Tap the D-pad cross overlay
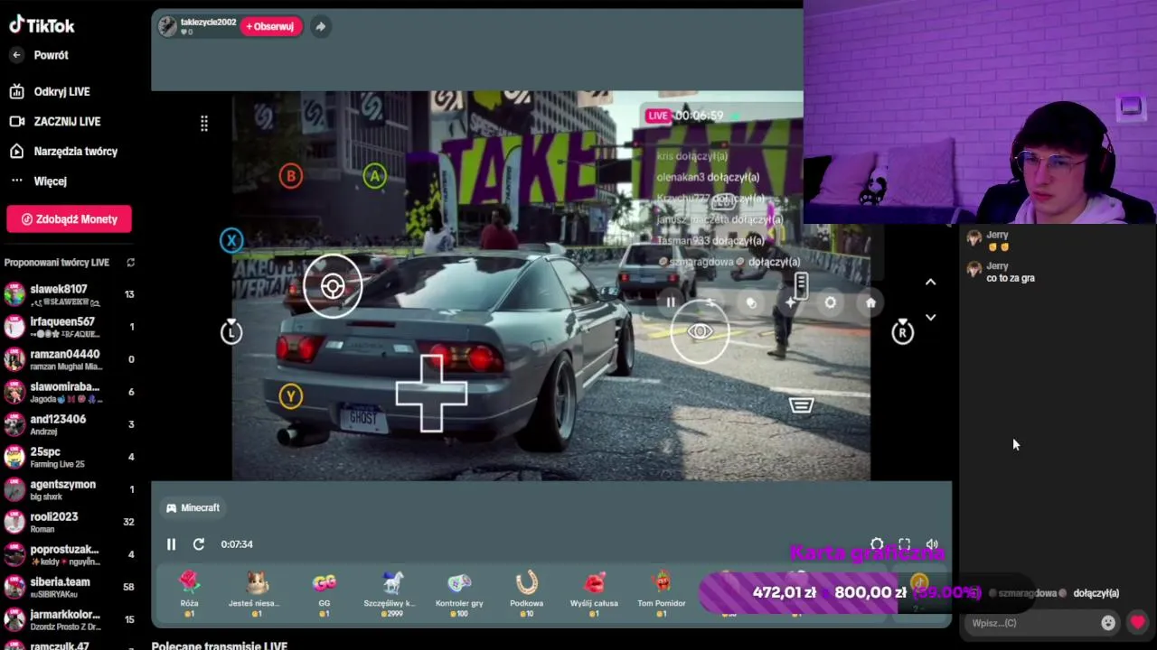 tap(431, 393)
